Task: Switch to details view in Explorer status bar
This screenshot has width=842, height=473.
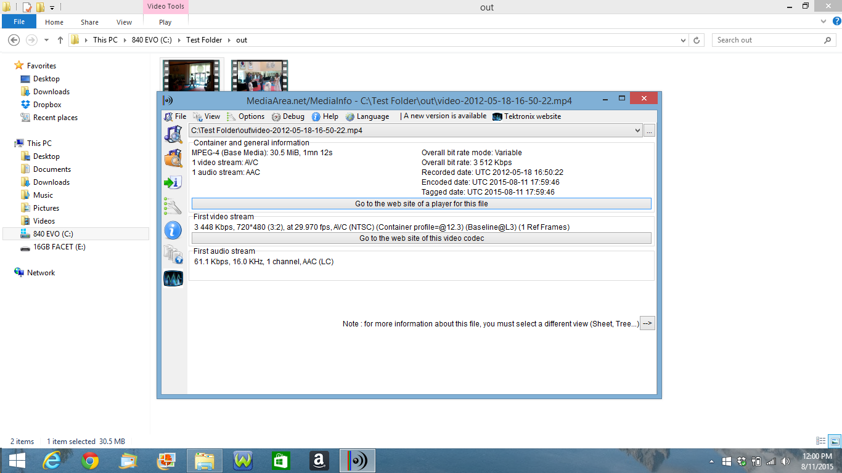Action: (x=821, y=441)
